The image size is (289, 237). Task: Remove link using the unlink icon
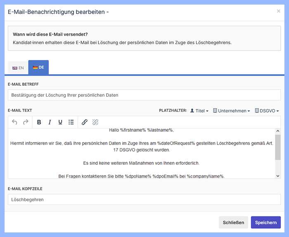(x=95, y=122)
